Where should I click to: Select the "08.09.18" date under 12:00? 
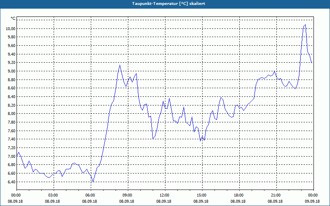164,201
